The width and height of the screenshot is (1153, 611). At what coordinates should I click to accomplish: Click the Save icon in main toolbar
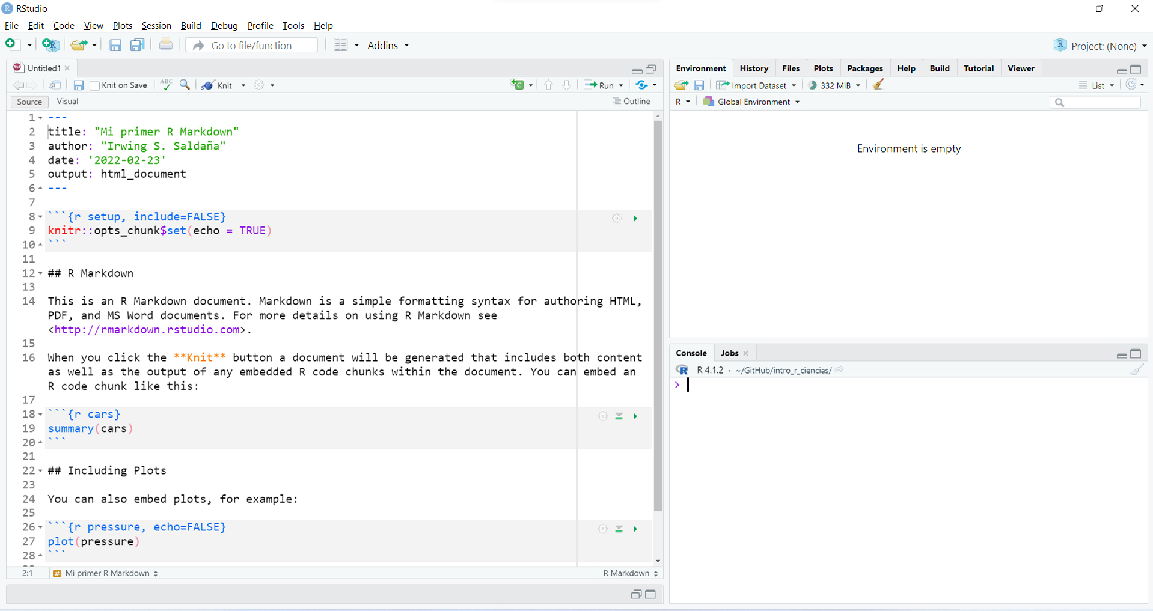[x=115, y=45]
